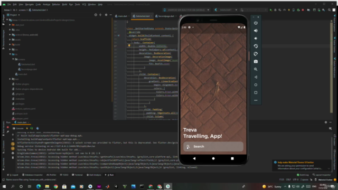
Task: Expand build folder in project tree
Action: pos(10,44)
